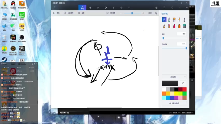Click the thickness value field
Image resolution: width=221 pixels, height=124 pixels.
coord(182,34)
